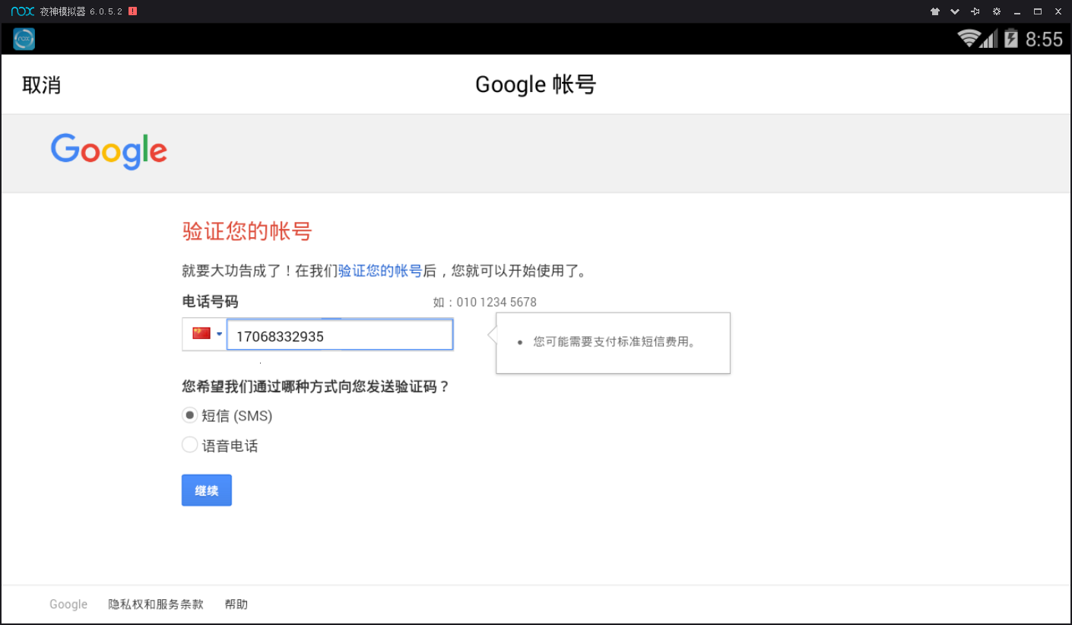The height and width of the screenshot is (625, 1072).
Task: Tap the Nox app icon in the Android status bar
Action: coord(24,39)
